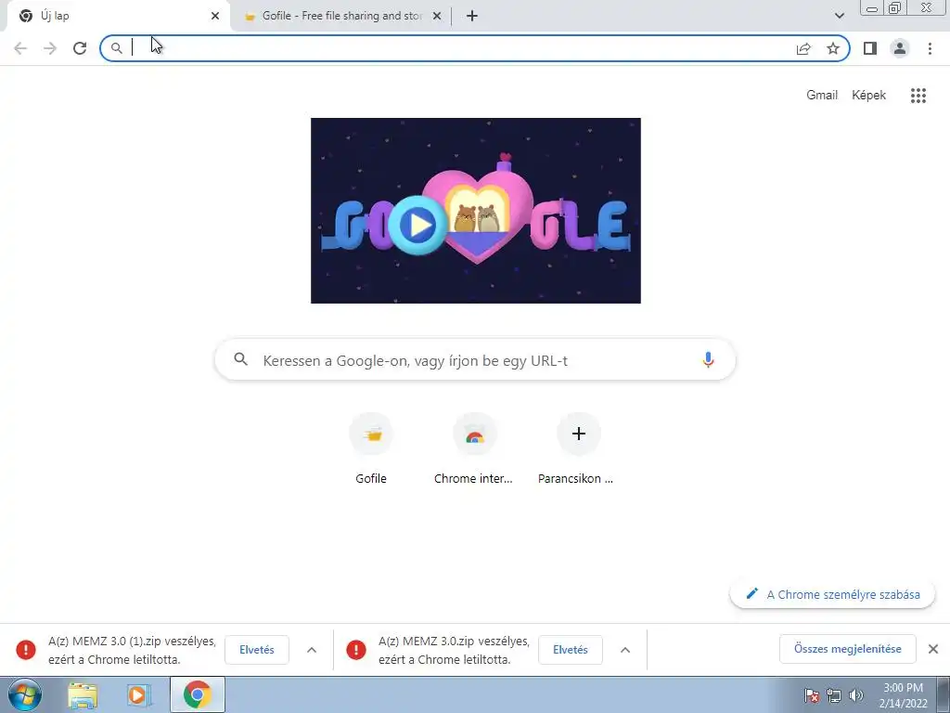Open the volume speaker icon
The height and width of the screenshot is (713, 950).
[856, 695]
